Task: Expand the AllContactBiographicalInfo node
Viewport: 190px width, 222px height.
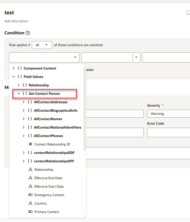Action: click(x=24, y=110)
